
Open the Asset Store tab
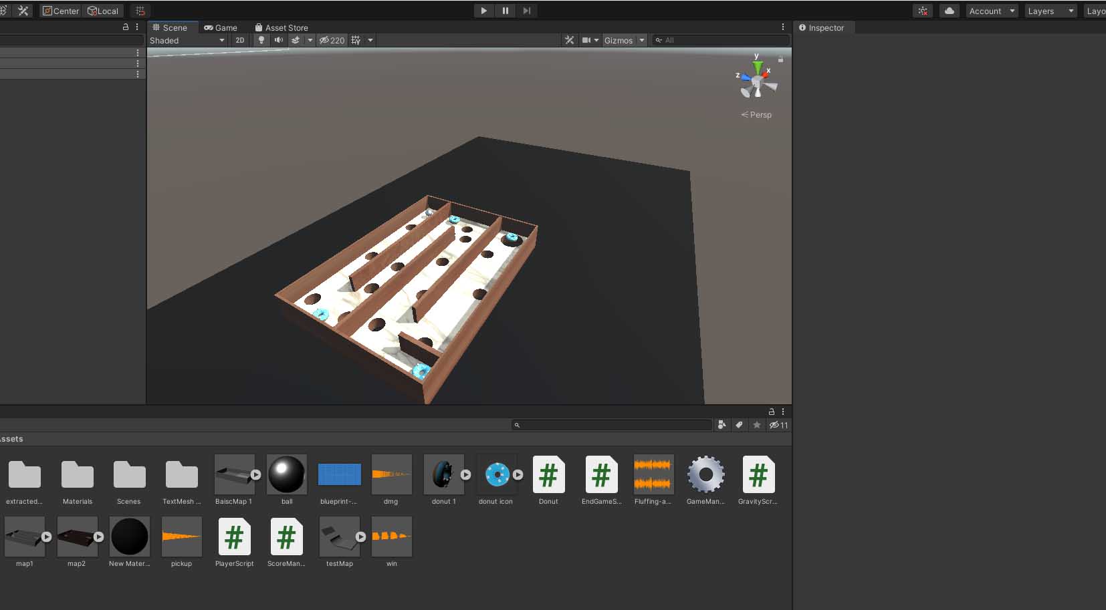click(282, 27)
